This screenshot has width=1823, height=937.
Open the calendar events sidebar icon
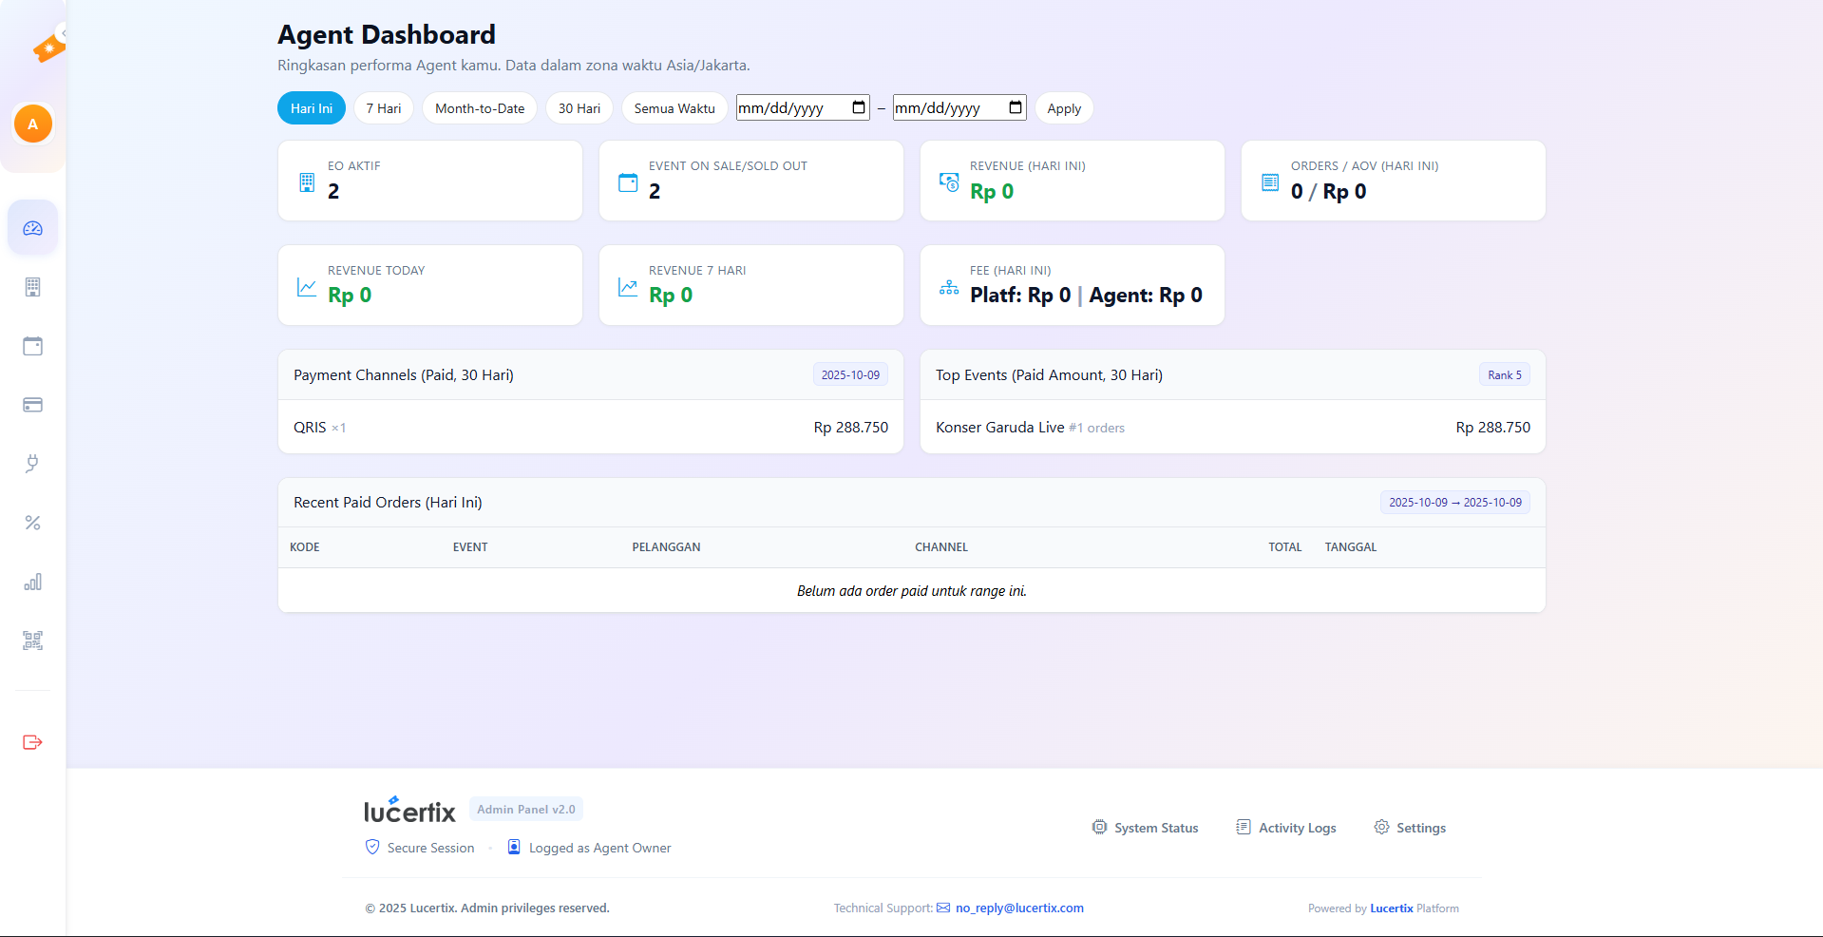coord(33,346)
